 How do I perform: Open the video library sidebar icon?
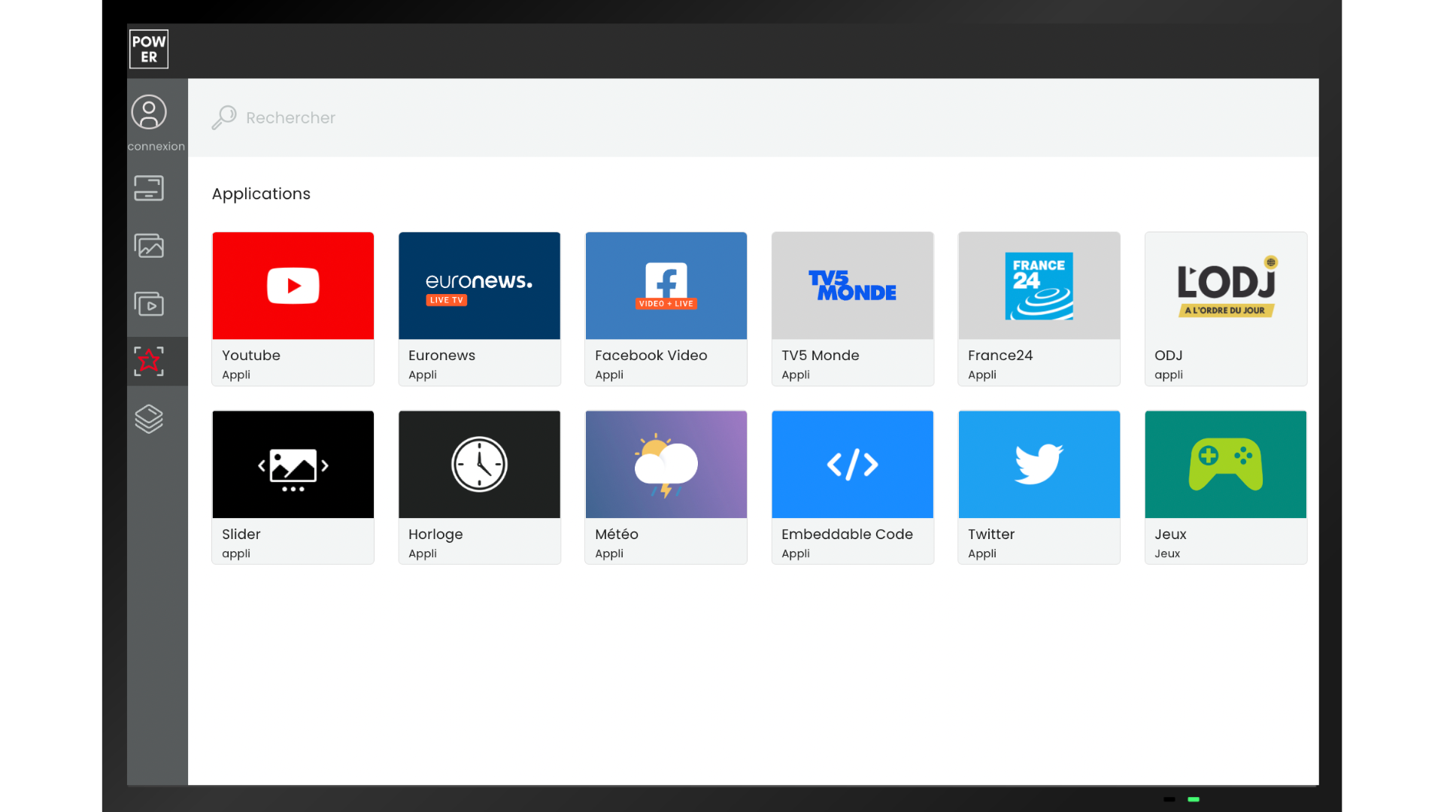click(149, 304)
